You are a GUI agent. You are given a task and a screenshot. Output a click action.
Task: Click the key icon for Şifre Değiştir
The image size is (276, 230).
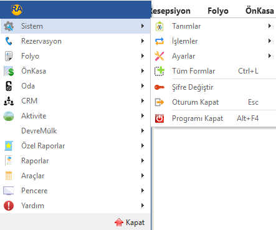click(159, 87)
